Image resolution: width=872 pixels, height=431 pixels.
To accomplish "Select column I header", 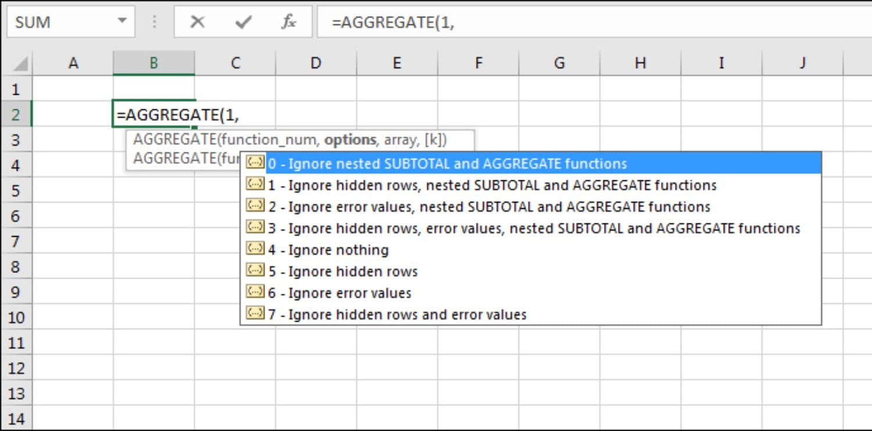I will [x=721, y=63].
